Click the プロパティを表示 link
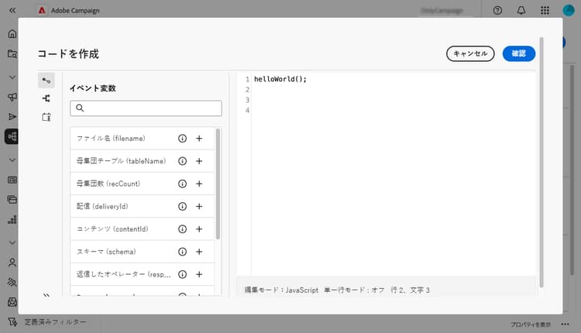This screenshot has height=333, width=581. tap(531, 324)
